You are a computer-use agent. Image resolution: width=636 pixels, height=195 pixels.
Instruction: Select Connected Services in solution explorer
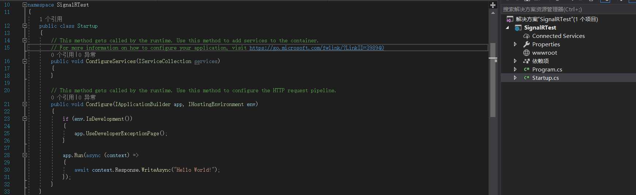click(x=558, y=36)
